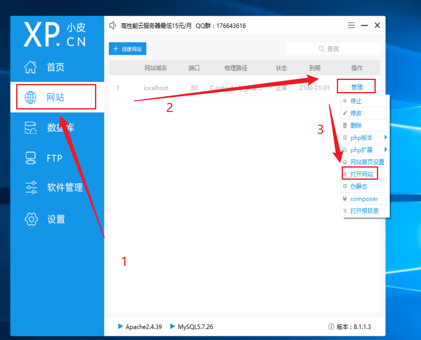This screenshot has width=421, height=340.
Task: Click the 操作 column header
Action: [357, 68]
